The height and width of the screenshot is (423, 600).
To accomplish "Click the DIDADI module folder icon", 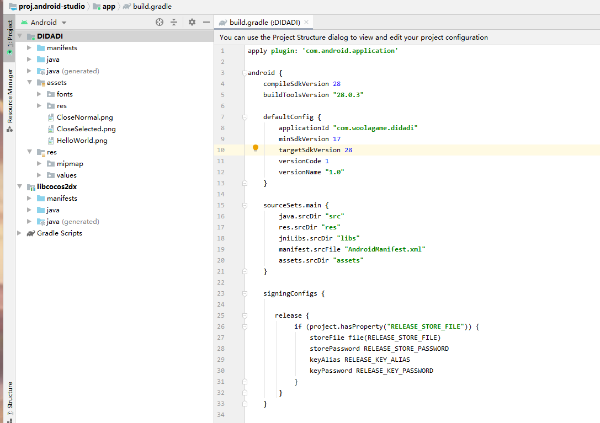I will (x=31, y=36).
